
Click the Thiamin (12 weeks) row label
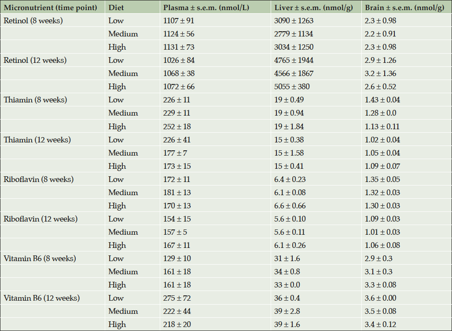[37, 140]
